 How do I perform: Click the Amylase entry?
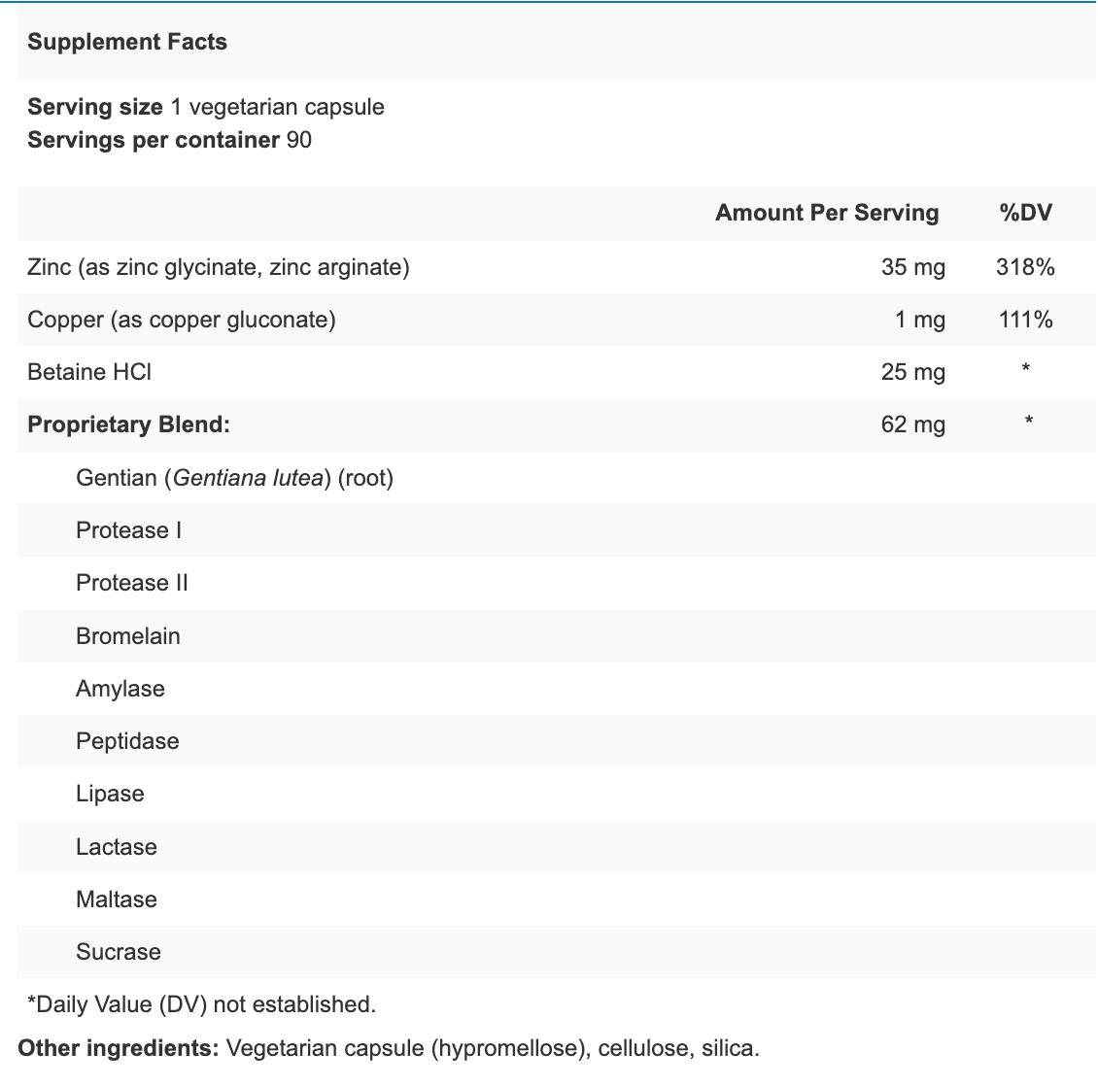click(120, 689)
